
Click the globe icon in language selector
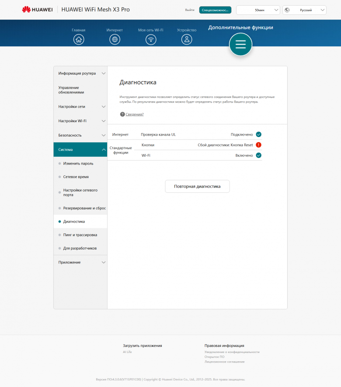point(287,10)
